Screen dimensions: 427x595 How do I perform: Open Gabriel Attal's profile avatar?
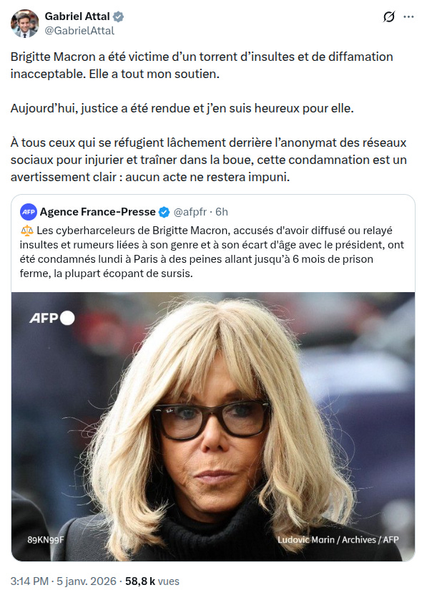(x=24, y=24)
